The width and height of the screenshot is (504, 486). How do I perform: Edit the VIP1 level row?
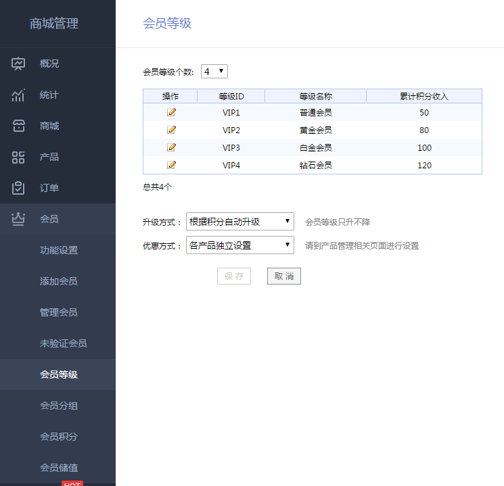tap(171, 112)
